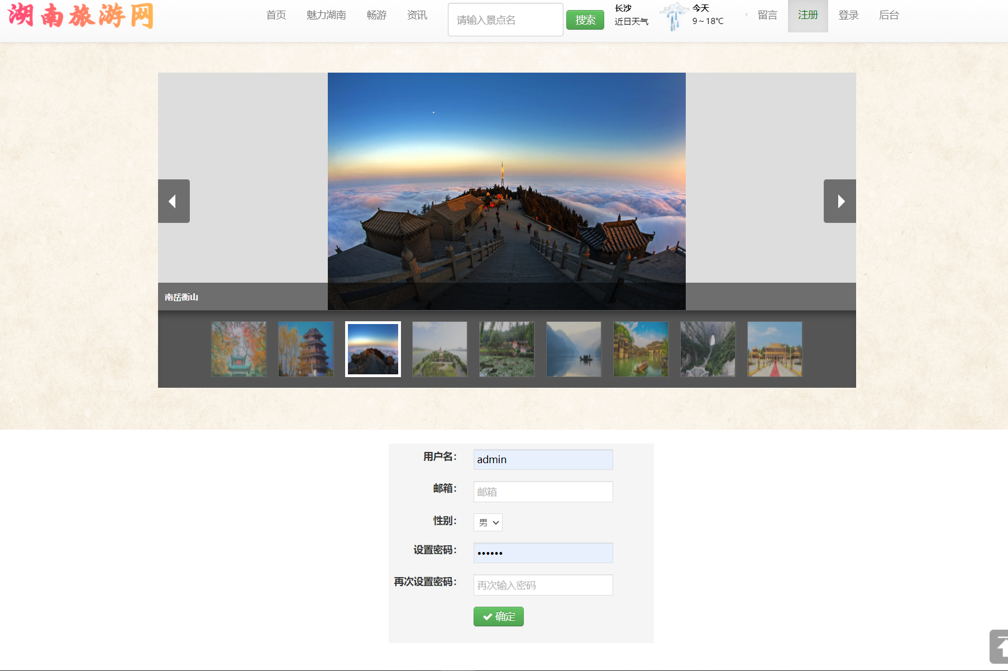The height and width of the screenshot is (671, 1008).
Task: Click the previous slide arrow in carousel
Action: (x=174, y=201)
